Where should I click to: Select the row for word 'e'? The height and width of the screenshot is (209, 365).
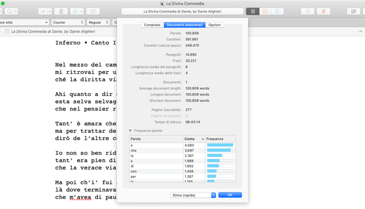coord(182,145)
